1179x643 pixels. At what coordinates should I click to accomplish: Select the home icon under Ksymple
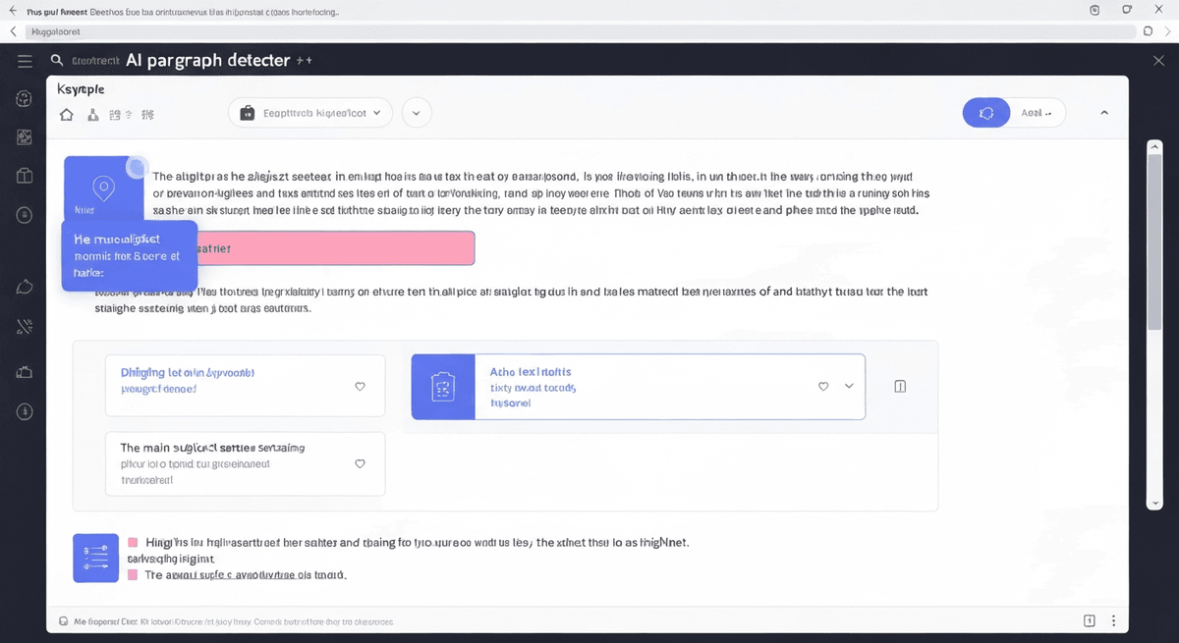coord(66,114)
